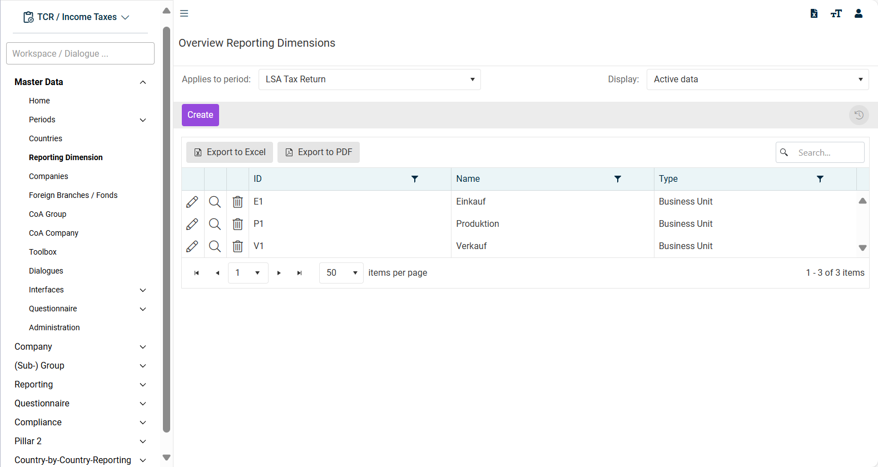The height and width of the screenshot is (467, 878).
Task: Toggle the hamburger menu icon
Action: coord(184,13)
